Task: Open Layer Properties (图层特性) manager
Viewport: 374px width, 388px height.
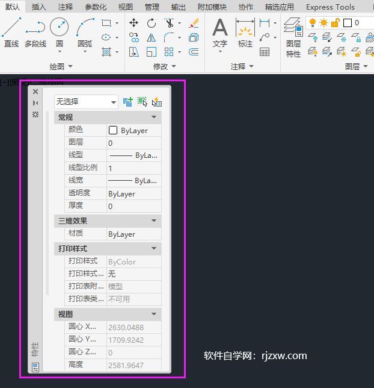Action: (293, 37)
